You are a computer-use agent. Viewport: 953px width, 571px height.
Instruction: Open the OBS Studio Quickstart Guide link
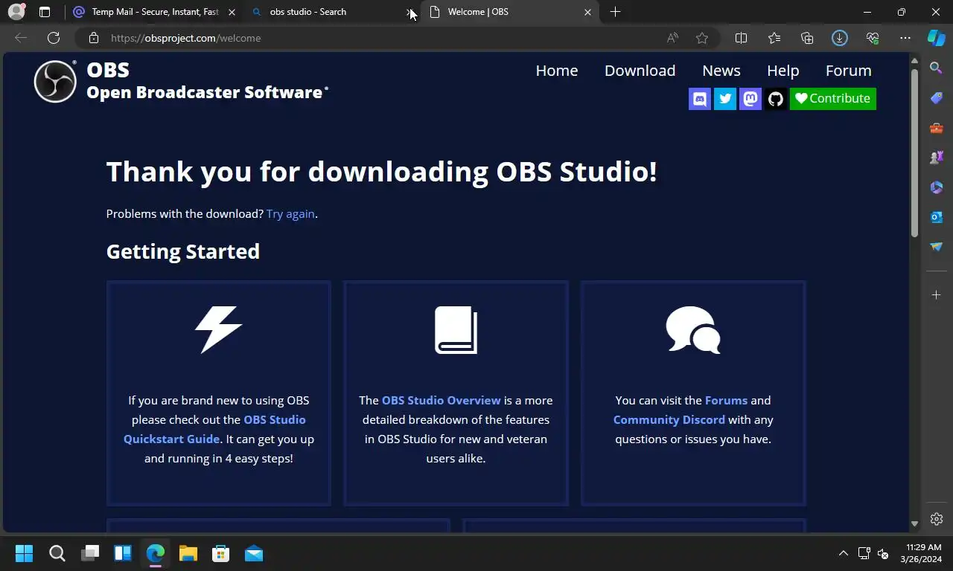click(214, 429)
